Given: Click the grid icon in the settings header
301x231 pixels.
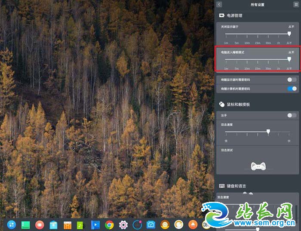Looking at the screenshot, I should coord(296,4).
